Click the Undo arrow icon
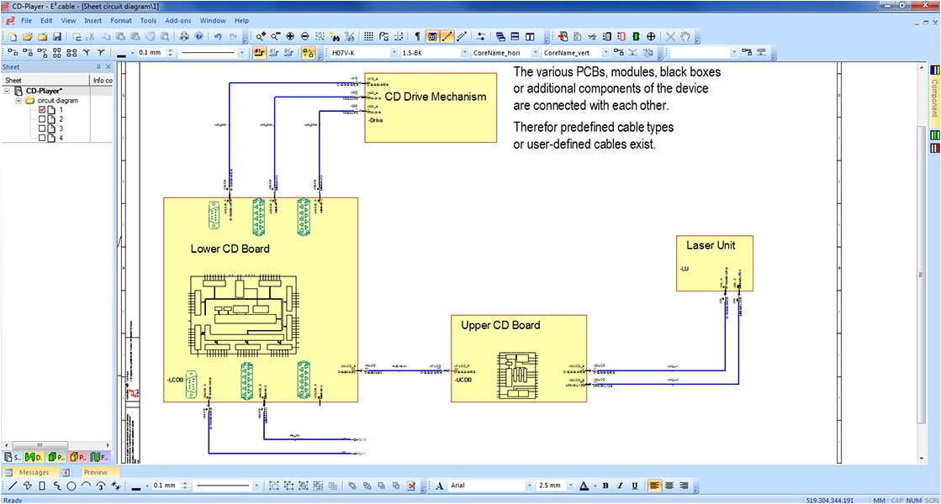Viewport: 941px width, 504px height. click(x=218, y=37)
